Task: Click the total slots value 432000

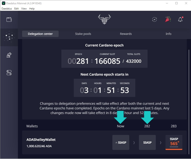Action: tap(134, 61)
